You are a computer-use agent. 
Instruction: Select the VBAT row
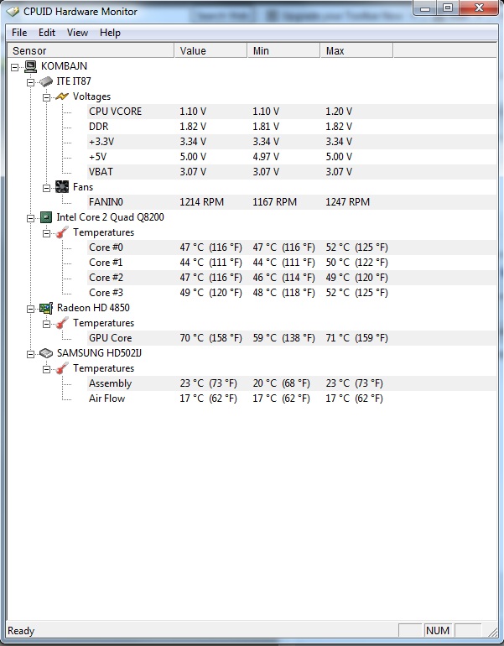tap(292, 172)
